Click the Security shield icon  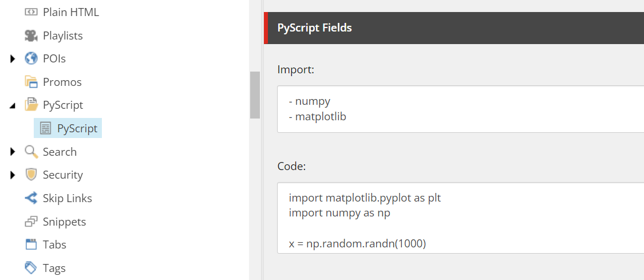[x=31, y=175]
